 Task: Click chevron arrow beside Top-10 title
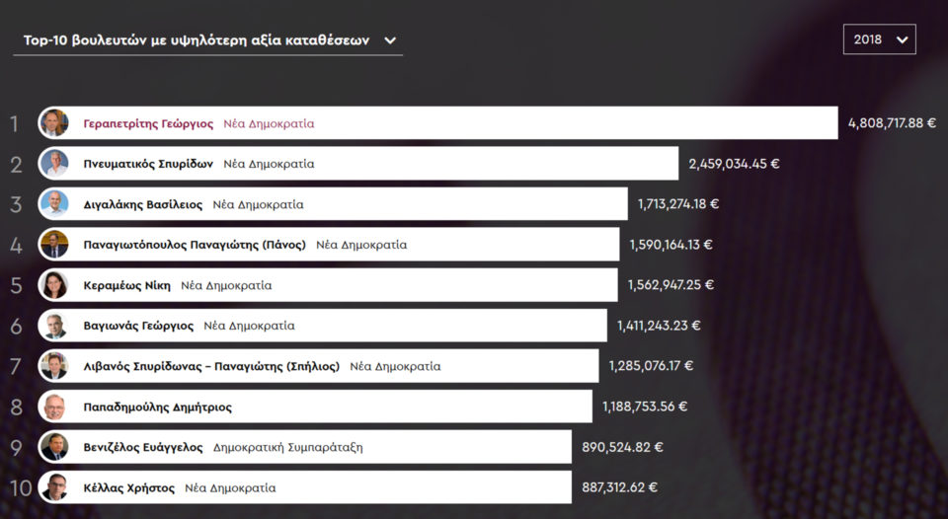[x=390, y=40]
